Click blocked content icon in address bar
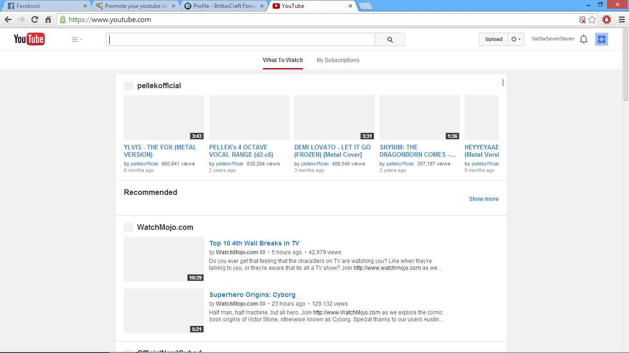Screen dimensions: 629x353 (582, 20)
